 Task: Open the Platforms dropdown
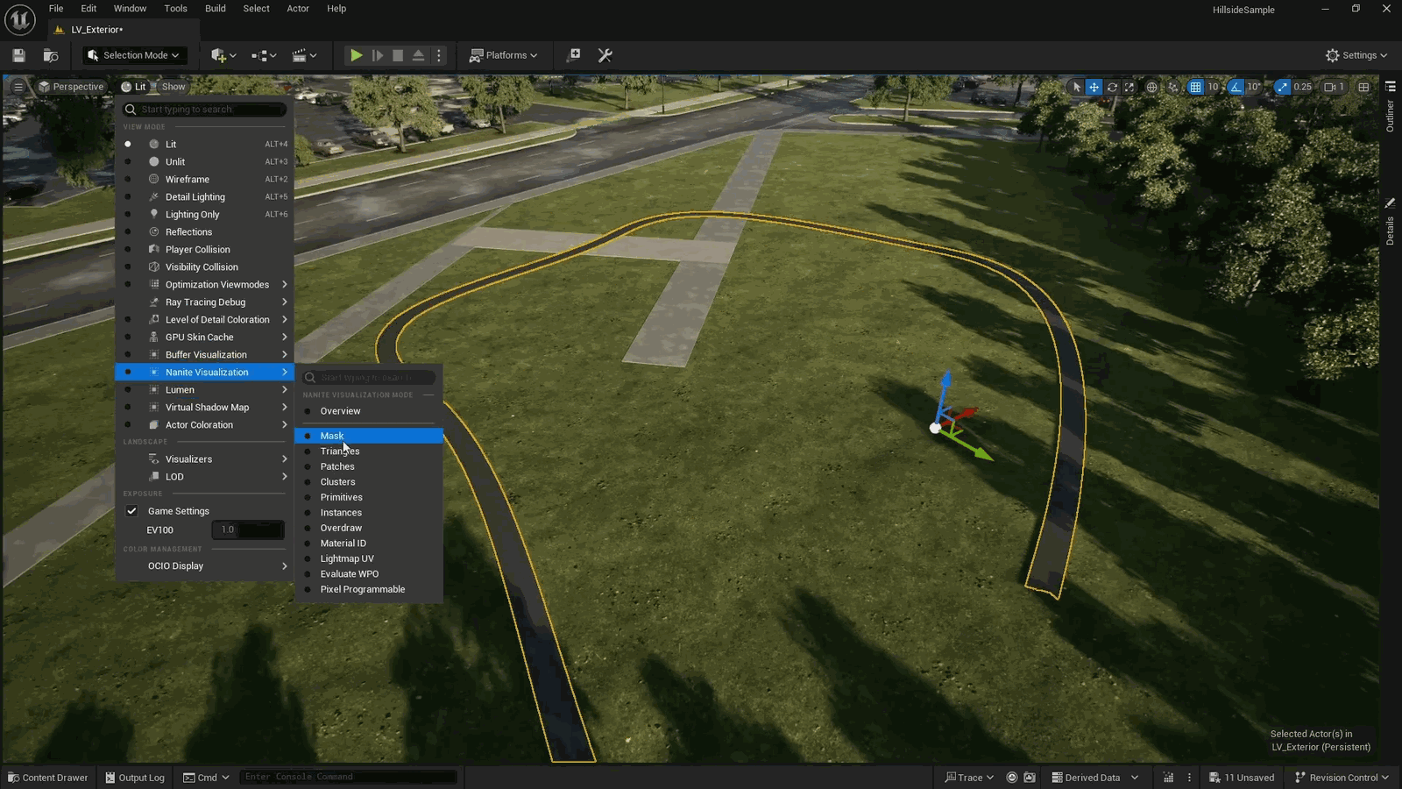click(x=503, y=55)
